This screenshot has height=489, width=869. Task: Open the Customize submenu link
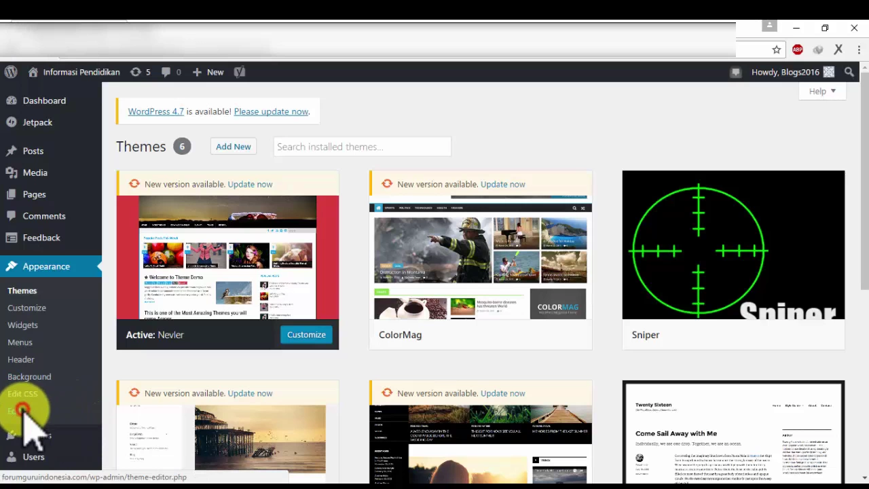pos(26,308)
